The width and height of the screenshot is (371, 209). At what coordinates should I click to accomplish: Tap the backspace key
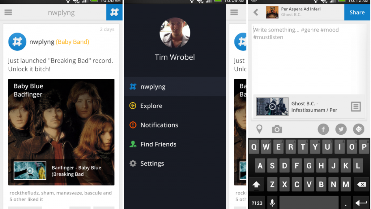tap(361, 185)
